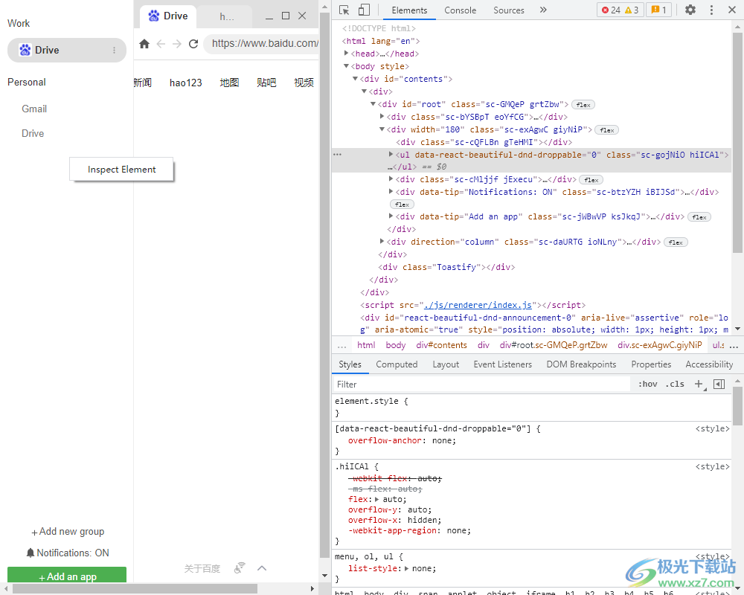Toggle Notifications: ON in the sidebar
This screenshot has width=744, height=595.
coord(68,553)
